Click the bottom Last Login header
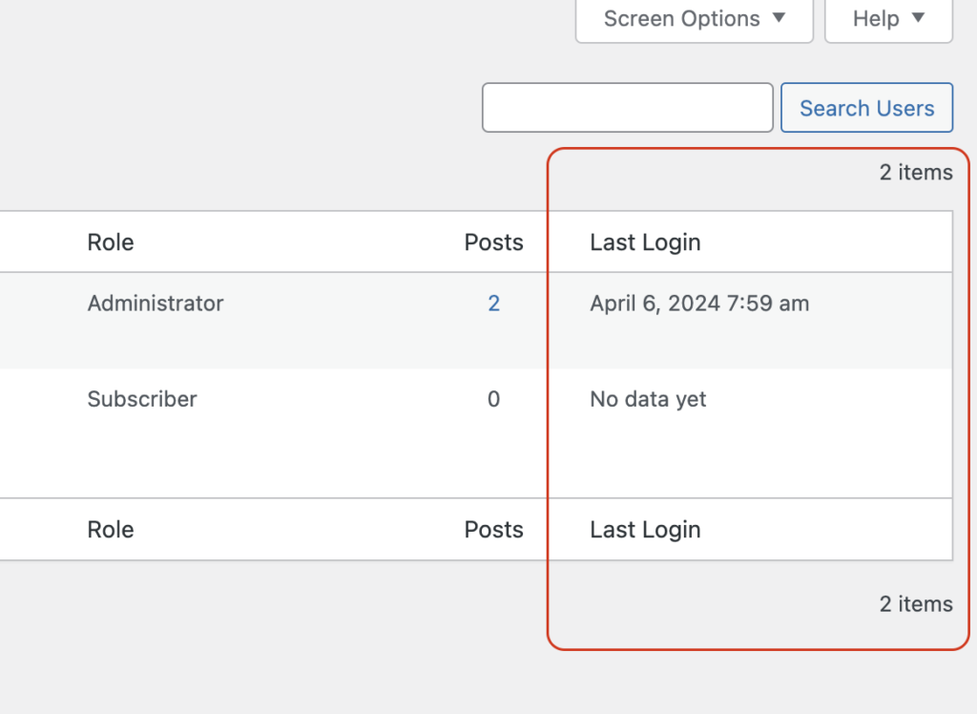The height and width of the screenshot is (714, 977). 645,529
